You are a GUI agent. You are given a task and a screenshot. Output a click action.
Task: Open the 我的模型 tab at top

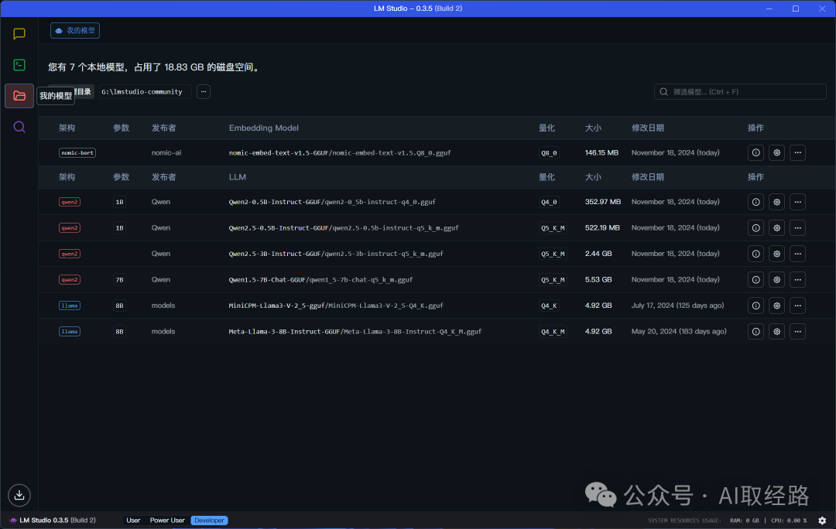[x=75, y=31]
